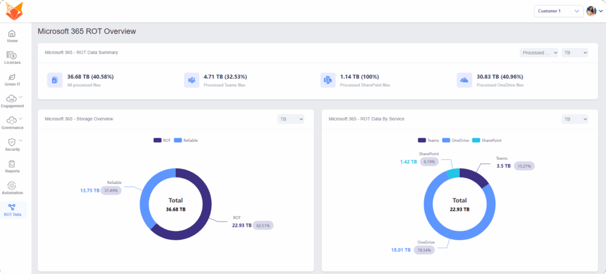Toggle the Teams legend swatch
The width and height of the screenshot is (606, 274).
pyautogui.click(x=421, y=140)
